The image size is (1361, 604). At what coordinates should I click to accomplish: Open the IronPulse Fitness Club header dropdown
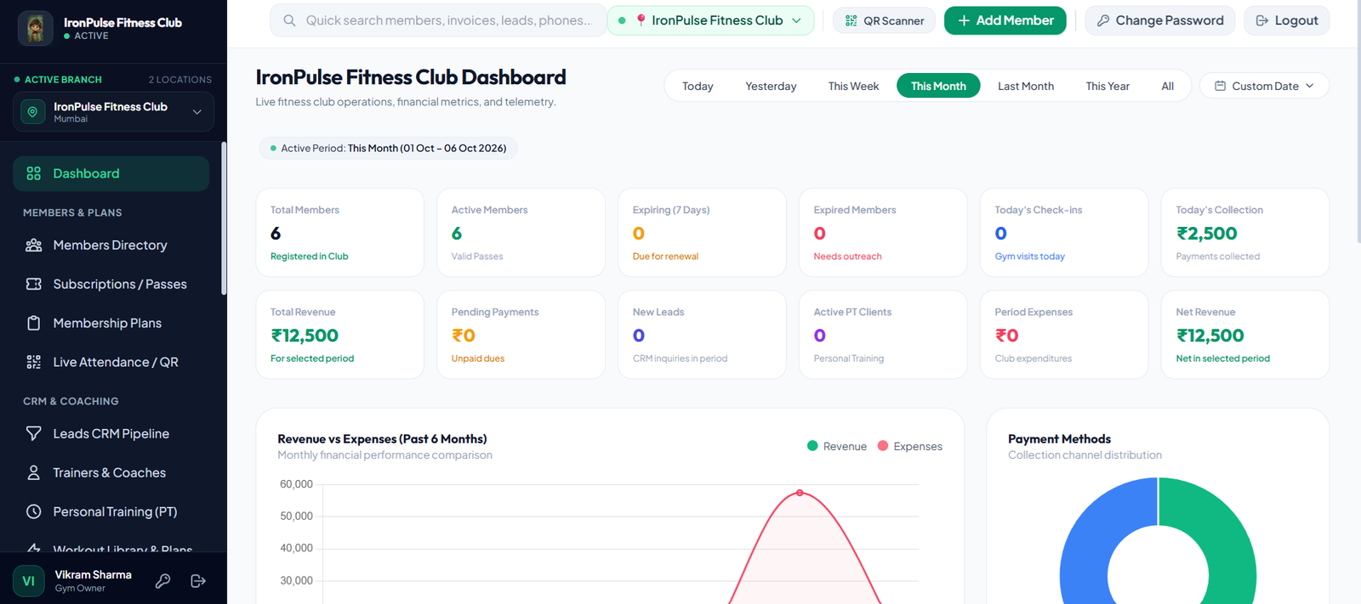710,20
